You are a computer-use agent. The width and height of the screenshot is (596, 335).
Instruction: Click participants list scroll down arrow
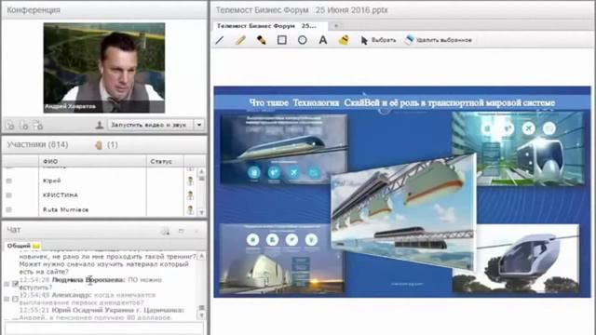(x=202, y=213)
